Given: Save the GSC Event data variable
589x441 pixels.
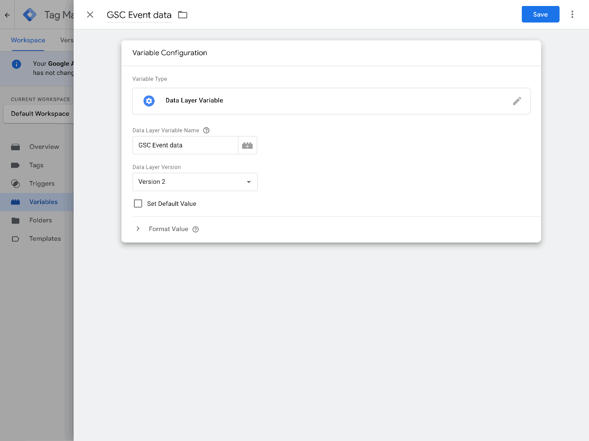Looking at the screenshot, I should click(x=540, y=14).
